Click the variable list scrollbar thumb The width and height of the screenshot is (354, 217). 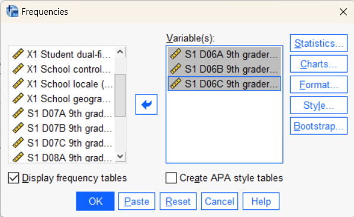tap(120, 95)
